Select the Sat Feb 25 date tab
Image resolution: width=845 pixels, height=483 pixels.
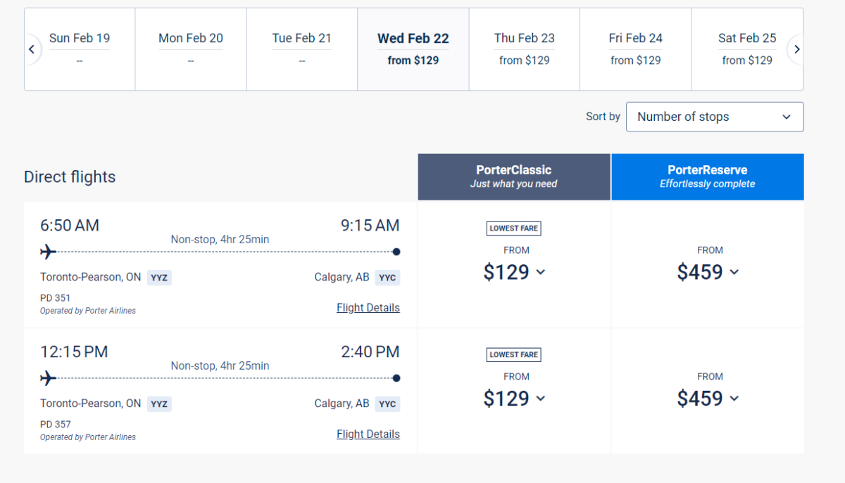(x=747, y=48)
